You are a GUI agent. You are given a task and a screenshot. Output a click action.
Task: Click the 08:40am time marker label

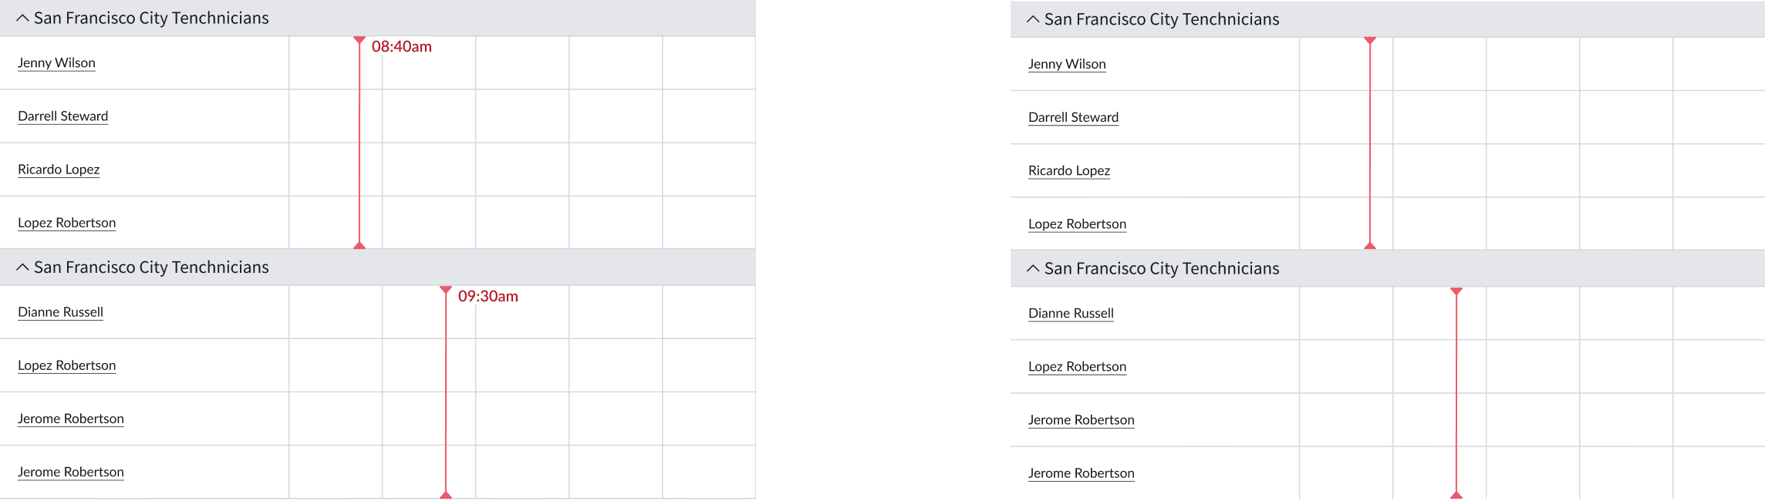tap(401, 46)
